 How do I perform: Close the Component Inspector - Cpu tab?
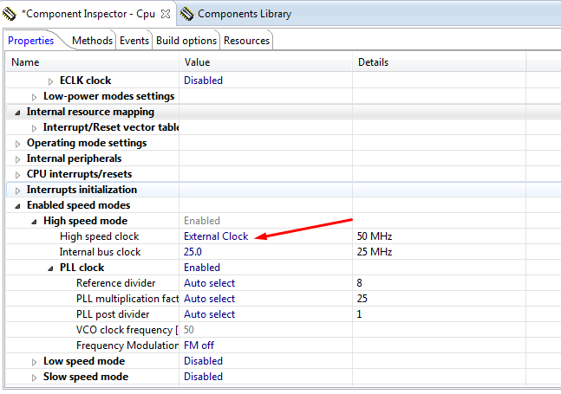[x=166, y=14]
